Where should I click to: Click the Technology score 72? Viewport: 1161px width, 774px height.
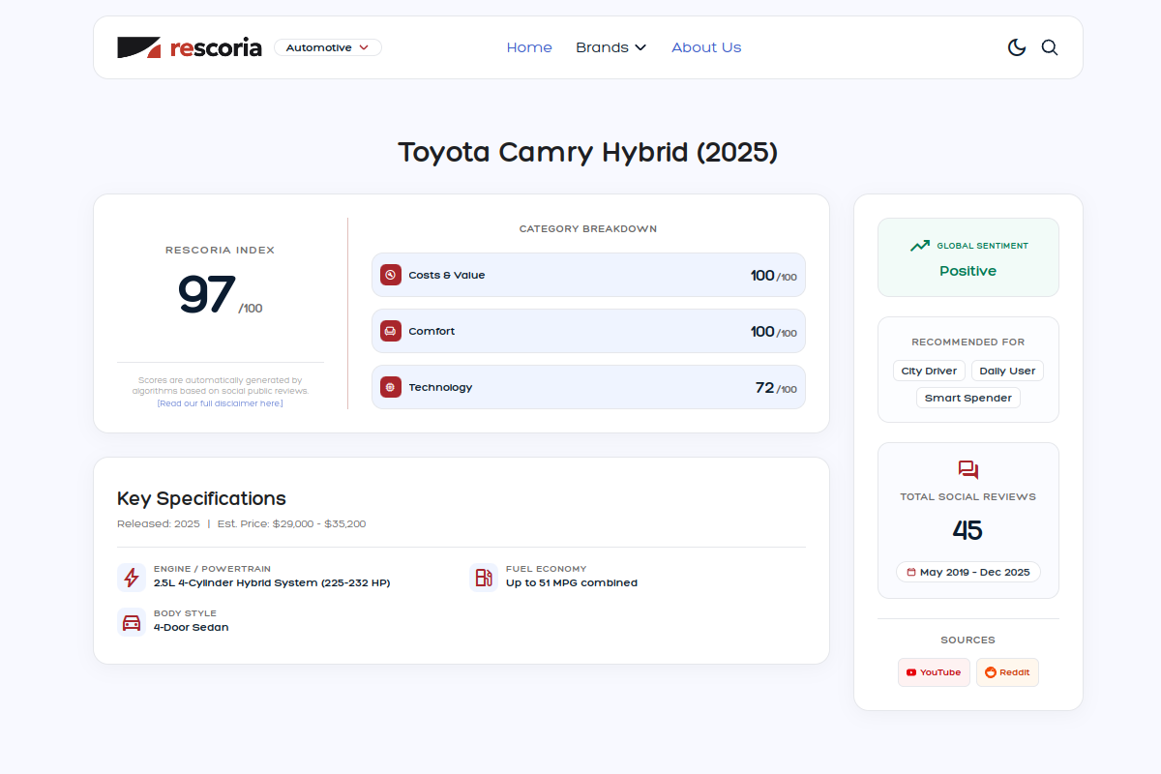tap(764, 387)
